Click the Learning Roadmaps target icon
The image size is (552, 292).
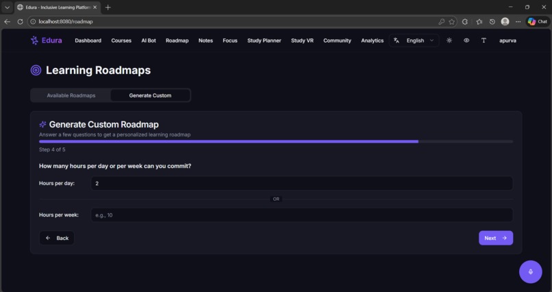(x=36, y=70)
